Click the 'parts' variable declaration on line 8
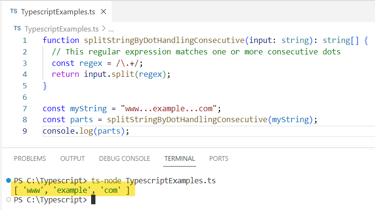The height and width of the screenshot is (210, 375). pyautogui.click(x=82, y=120)
